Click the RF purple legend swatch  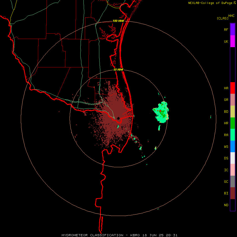[233, 29]
